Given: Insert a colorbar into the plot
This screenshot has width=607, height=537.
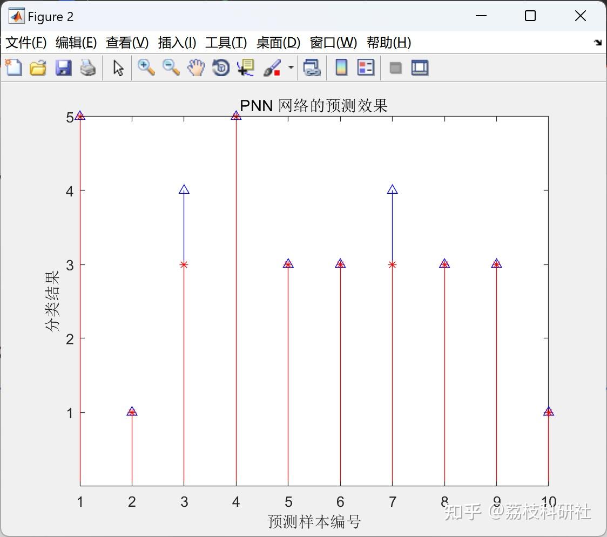Looking at the screenshot, I should point(340,67).
